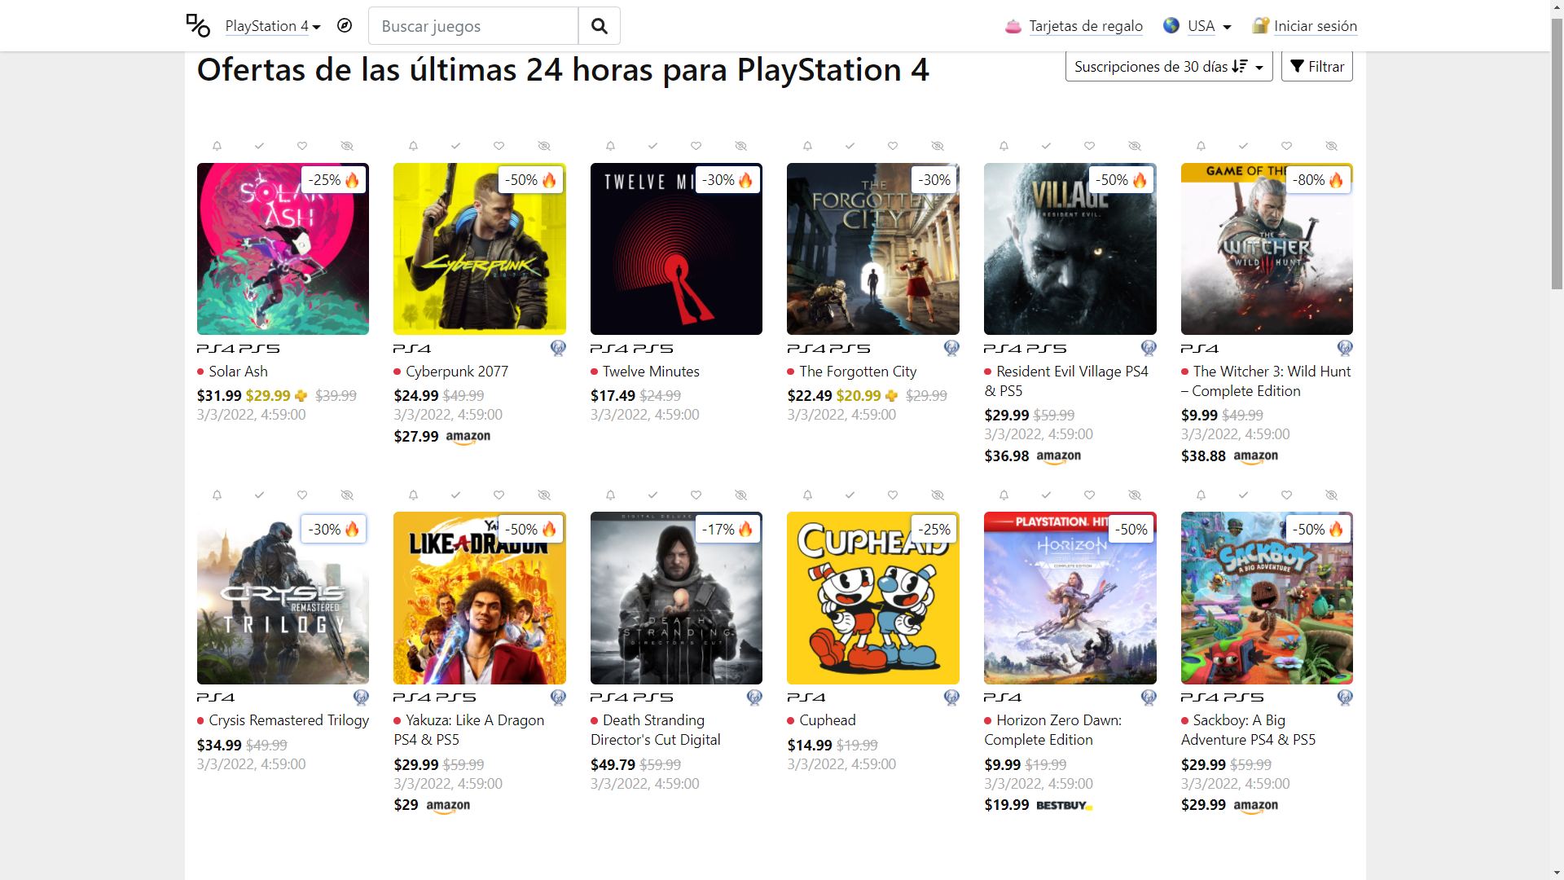Mark Twelve Minutes as owned checkmark

tap(652, 146)
